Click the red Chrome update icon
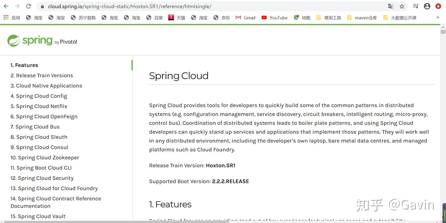The width and height of the screenshot is (446, 223). click(438, 6)
